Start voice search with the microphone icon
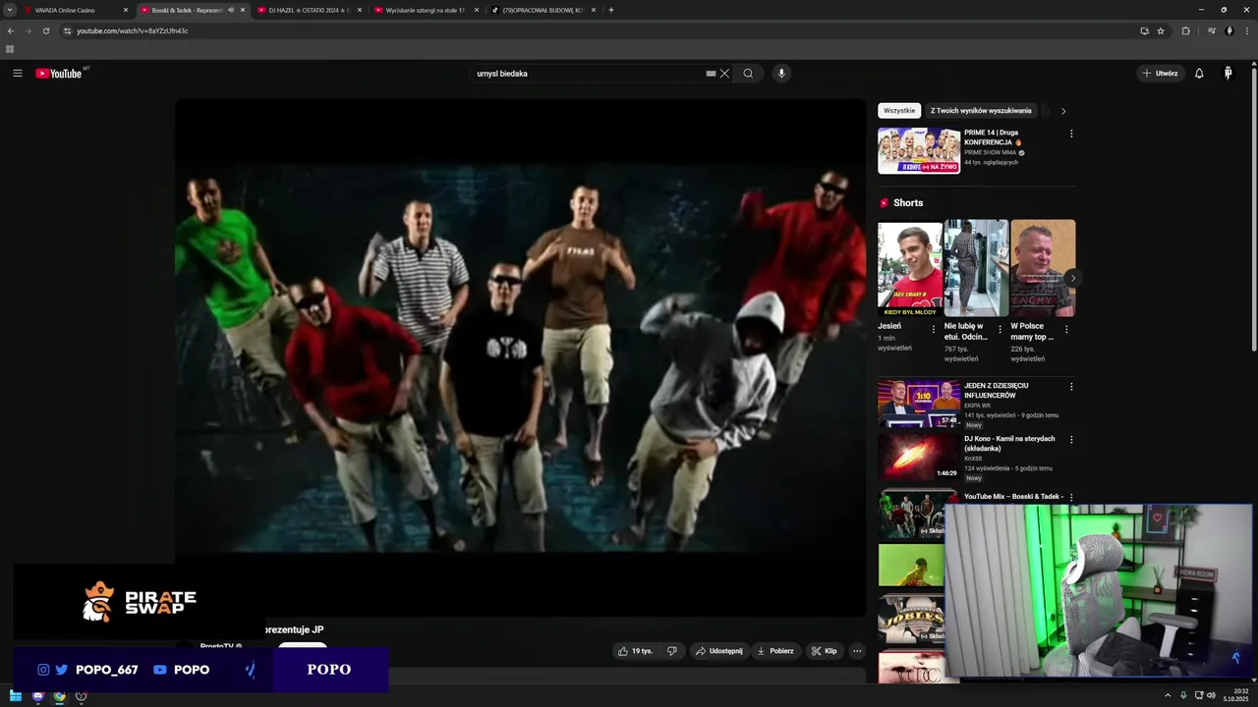This screenshot has width=1258, height=707. coord(781,74)
